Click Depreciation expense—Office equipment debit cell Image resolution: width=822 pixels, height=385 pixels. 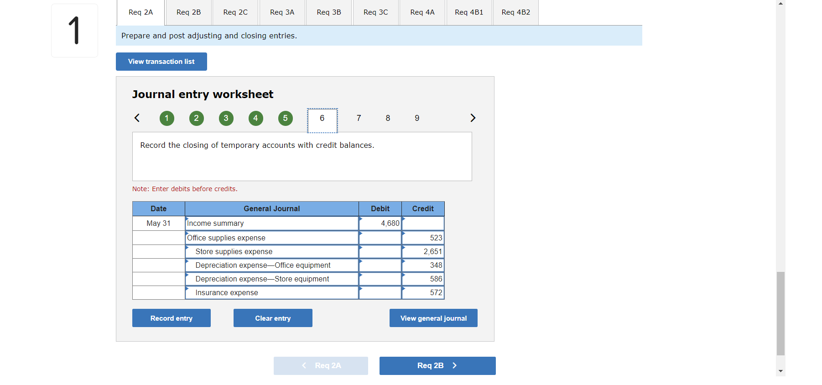pos(380,265)
